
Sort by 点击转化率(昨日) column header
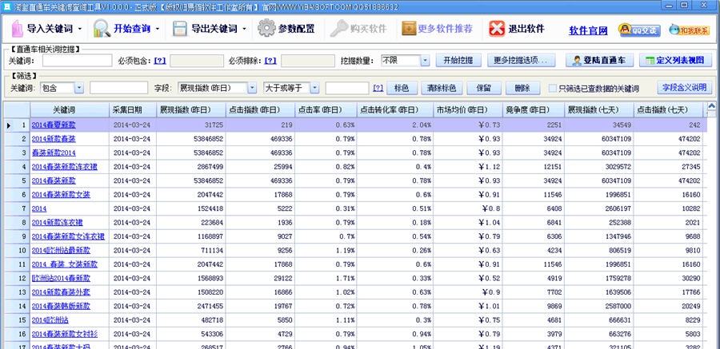395,110
